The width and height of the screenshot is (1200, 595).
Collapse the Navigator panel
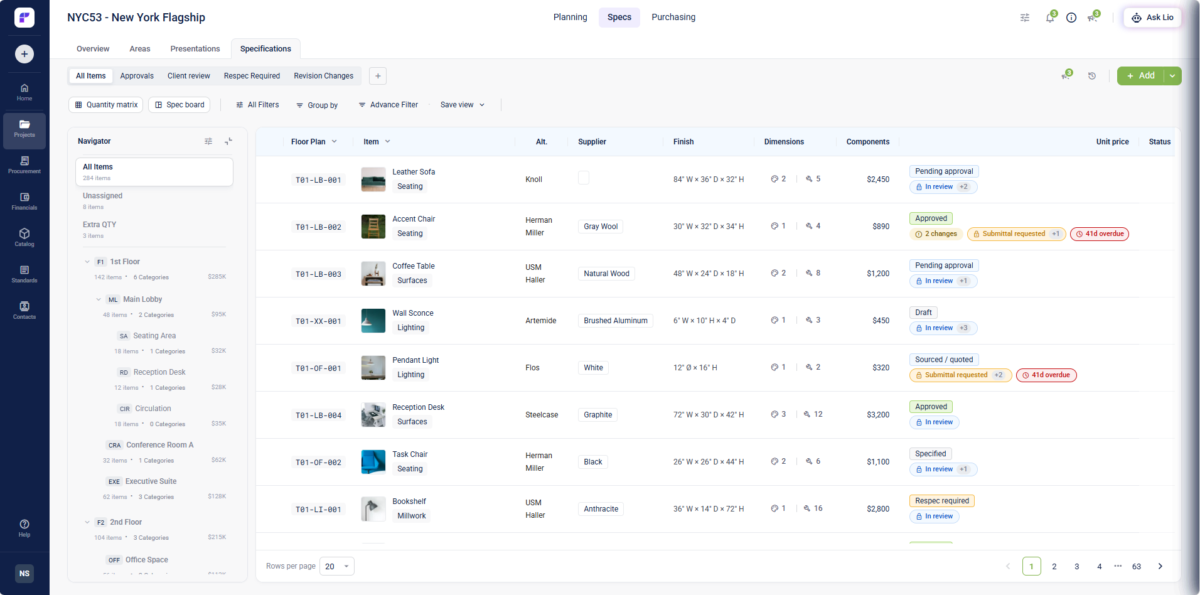tap(228, 141)
